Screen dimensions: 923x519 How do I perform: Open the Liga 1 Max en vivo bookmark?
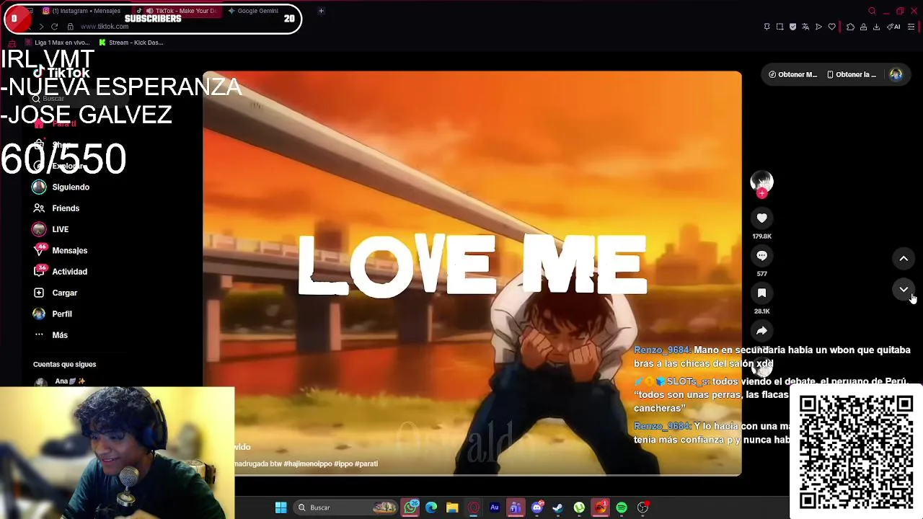tap(57, 43)
